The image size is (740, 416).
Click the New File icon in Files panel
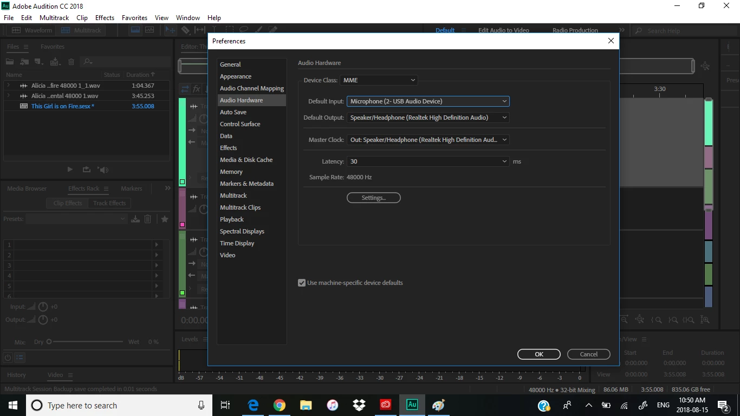pos(38,62)
